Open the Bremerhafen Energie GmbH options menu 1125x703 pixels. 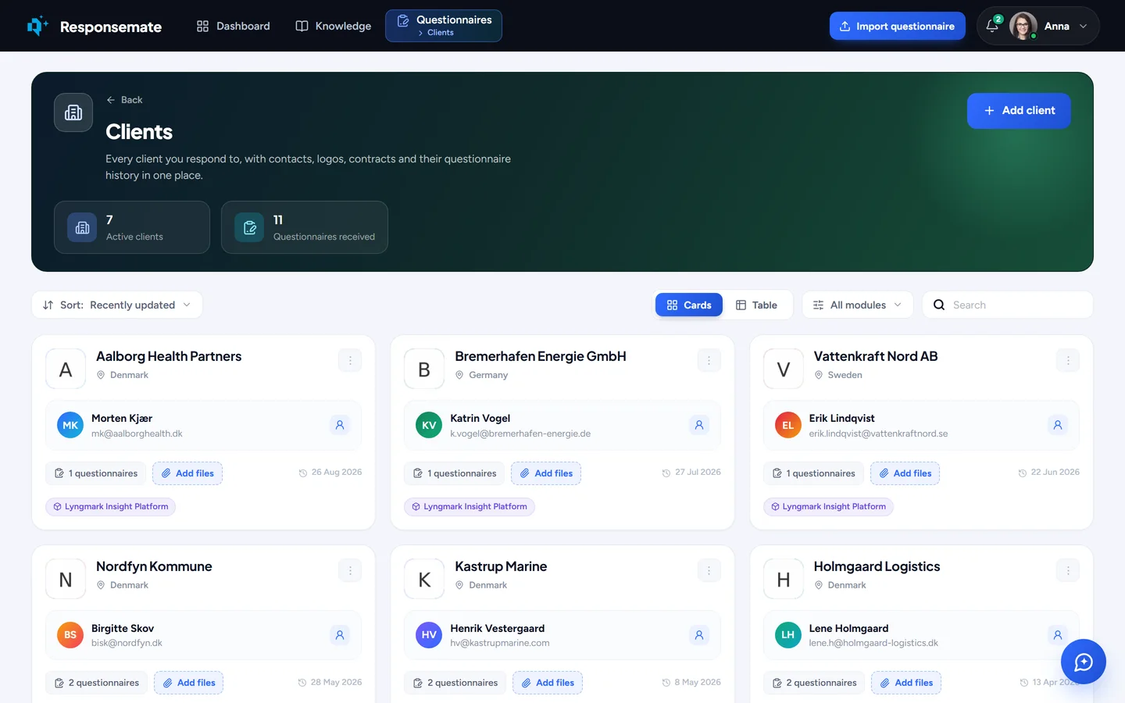[709, 361]
